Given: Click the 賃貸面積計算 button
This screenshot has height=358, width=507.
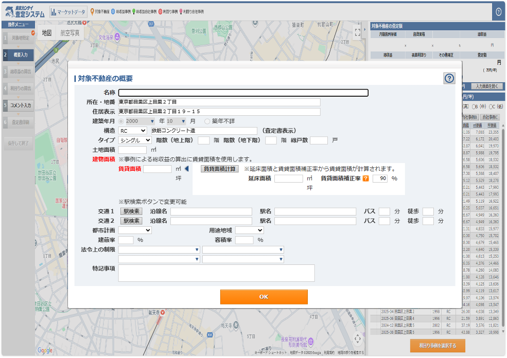Looking at the screenshot, I should [220, 169].
